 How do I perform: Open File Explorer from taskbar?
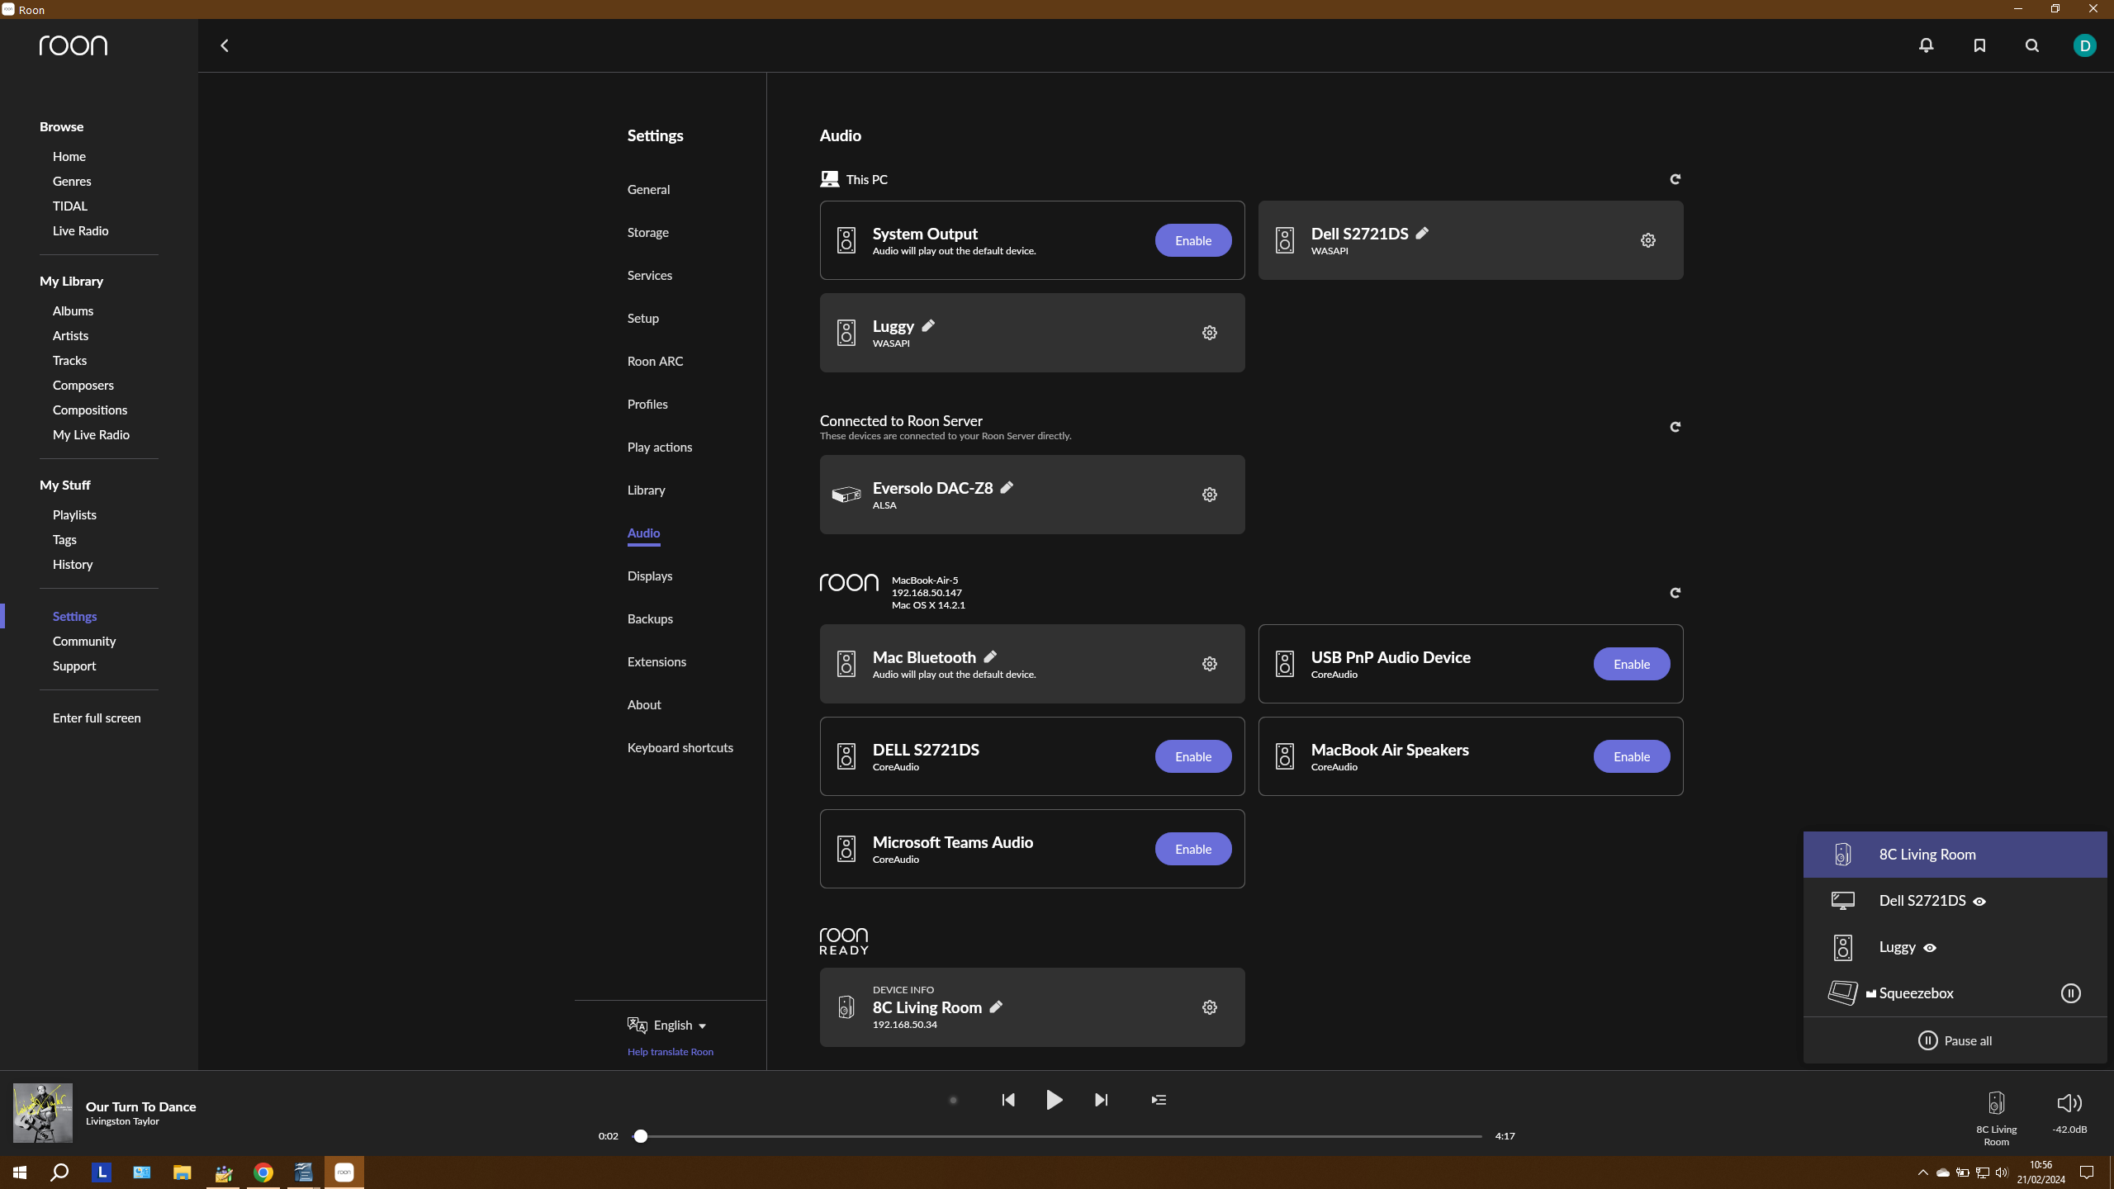182,1172
